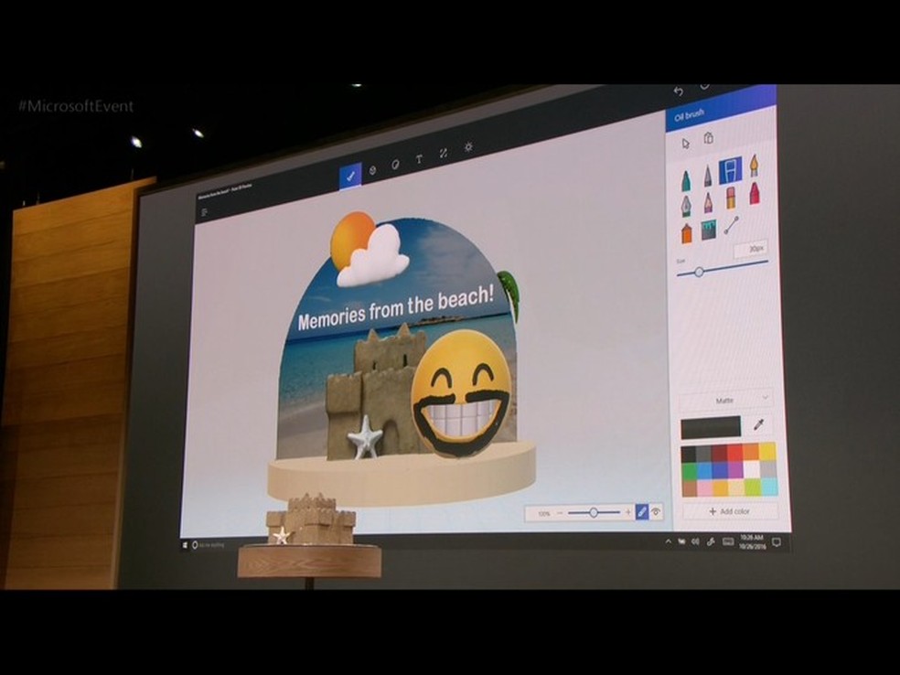Open the Action Center notification icon

pos(776,541)
